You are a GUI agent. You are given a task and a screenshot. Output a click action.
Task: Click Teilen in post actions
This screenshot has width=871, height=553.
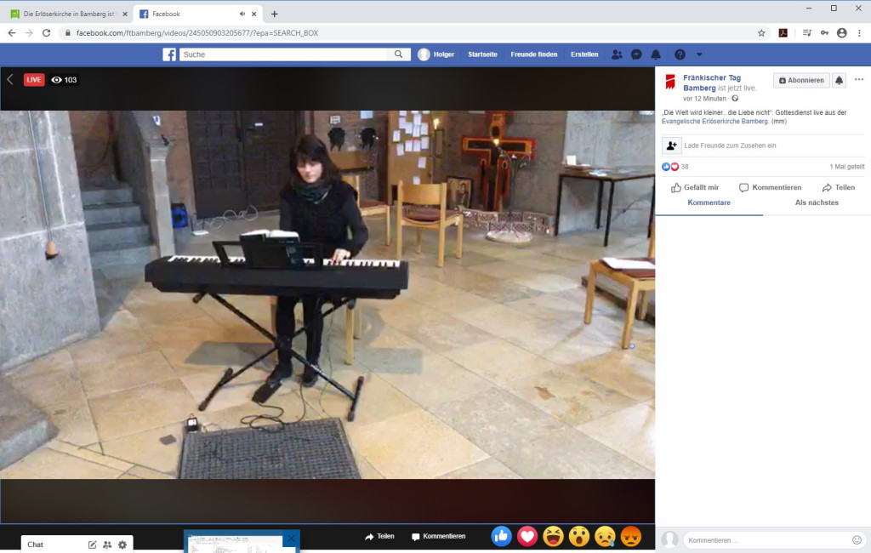click(x=839, y=187)
